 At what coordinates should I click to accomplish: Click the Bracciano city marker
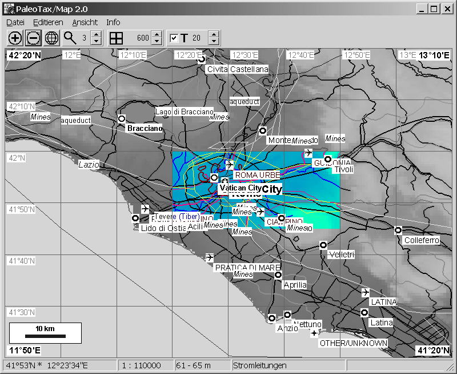coord(121,118)
